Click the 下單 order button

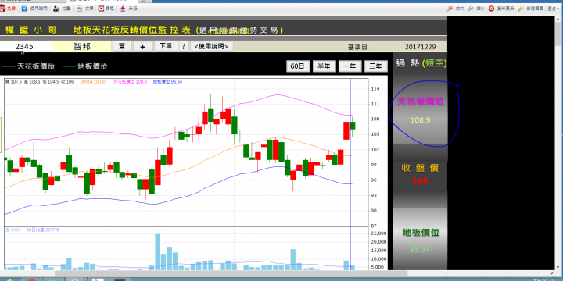[166, 46]
